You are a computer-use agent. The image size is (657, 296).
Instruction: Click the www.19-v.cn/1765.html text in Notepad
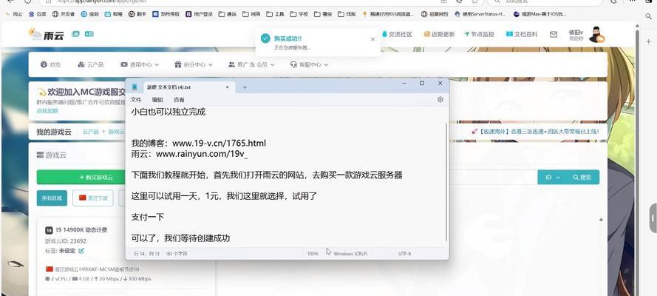click(219, 144)
